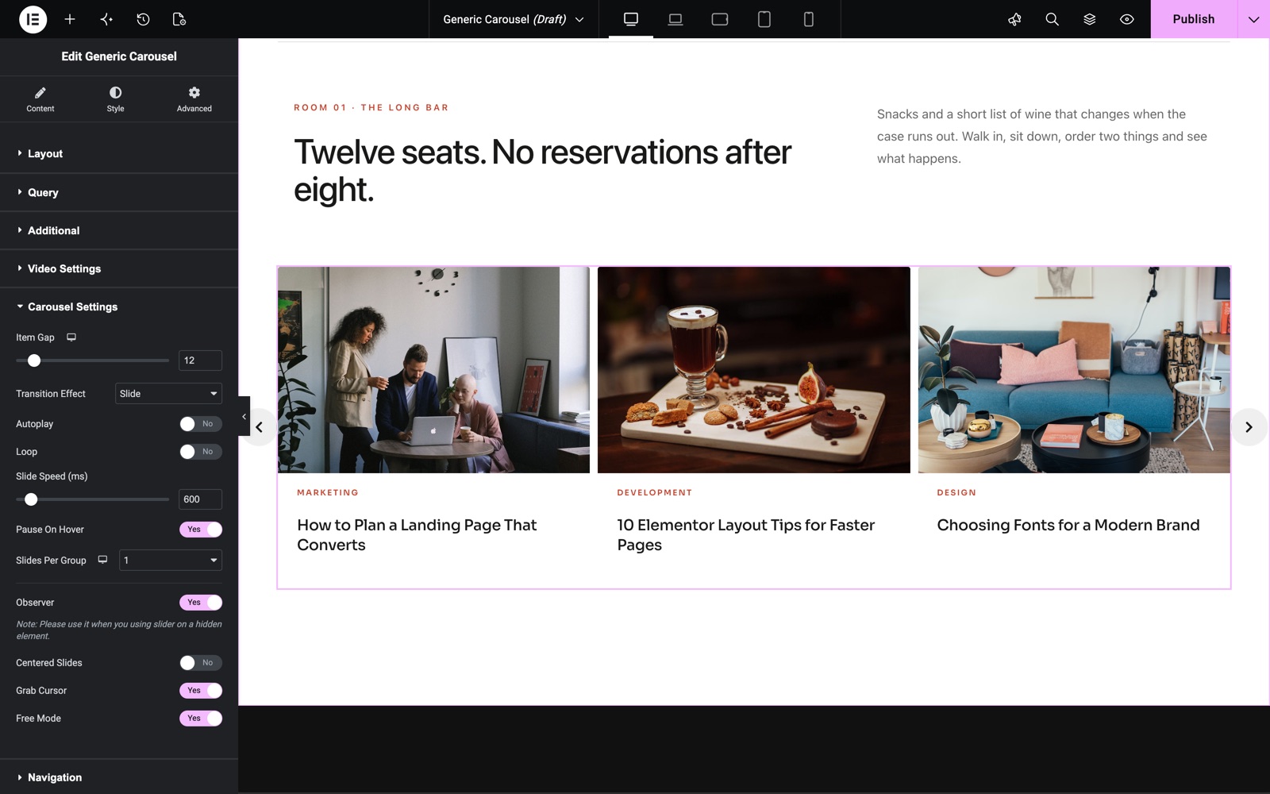Viewport: 1270px width, 794px height.
Task: Click the Elementor logo menu icon
Action: pos(33,19)
